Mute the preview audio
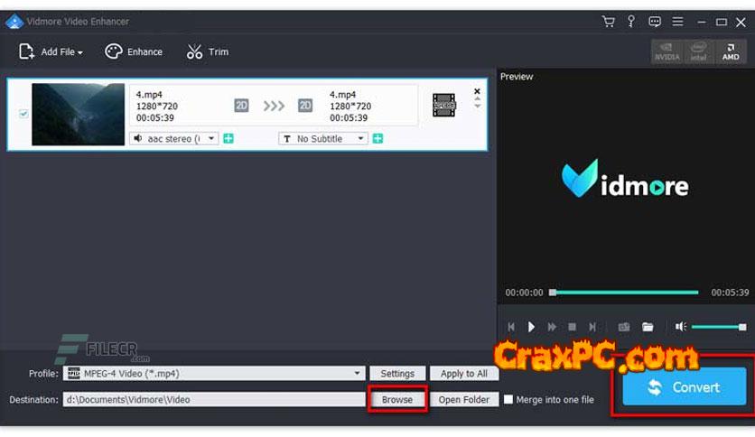The image size is (755, 437). tap(680, 327)
